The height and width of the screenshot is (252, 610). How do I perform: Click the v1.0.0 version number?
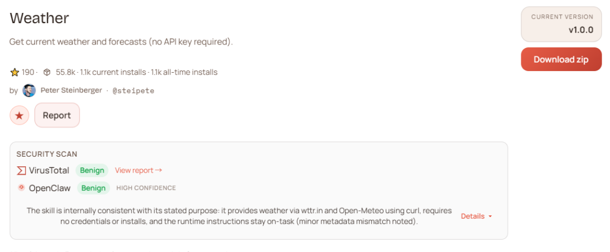click(x=581, y=30)
